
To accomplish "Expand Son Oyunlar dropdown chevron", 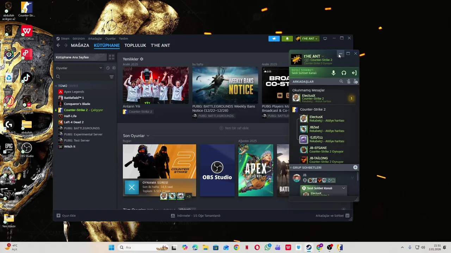I will (148, 136).
